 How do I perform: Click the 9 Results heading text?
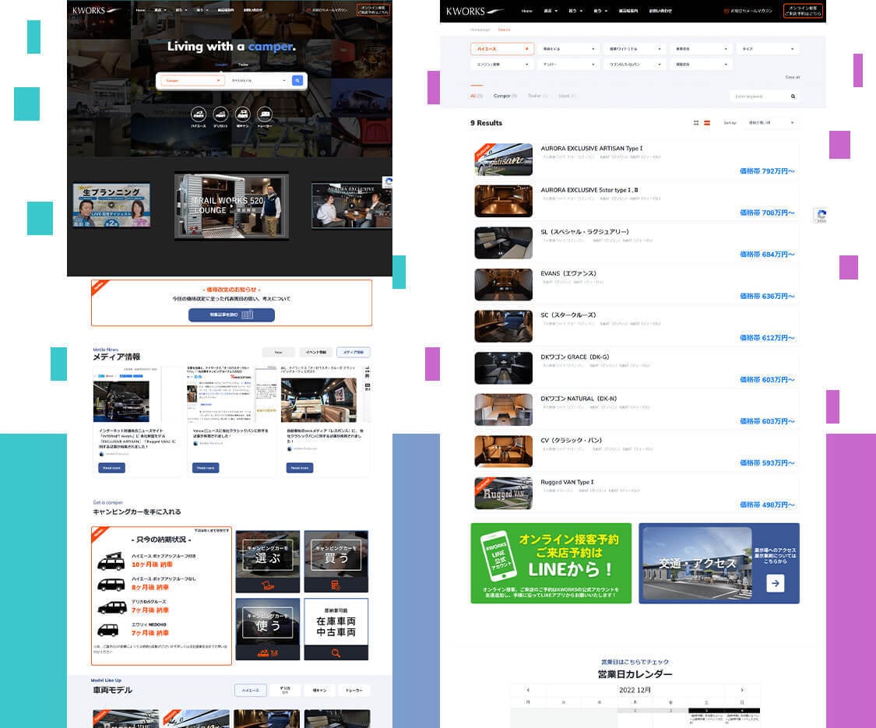click(486, 123)
